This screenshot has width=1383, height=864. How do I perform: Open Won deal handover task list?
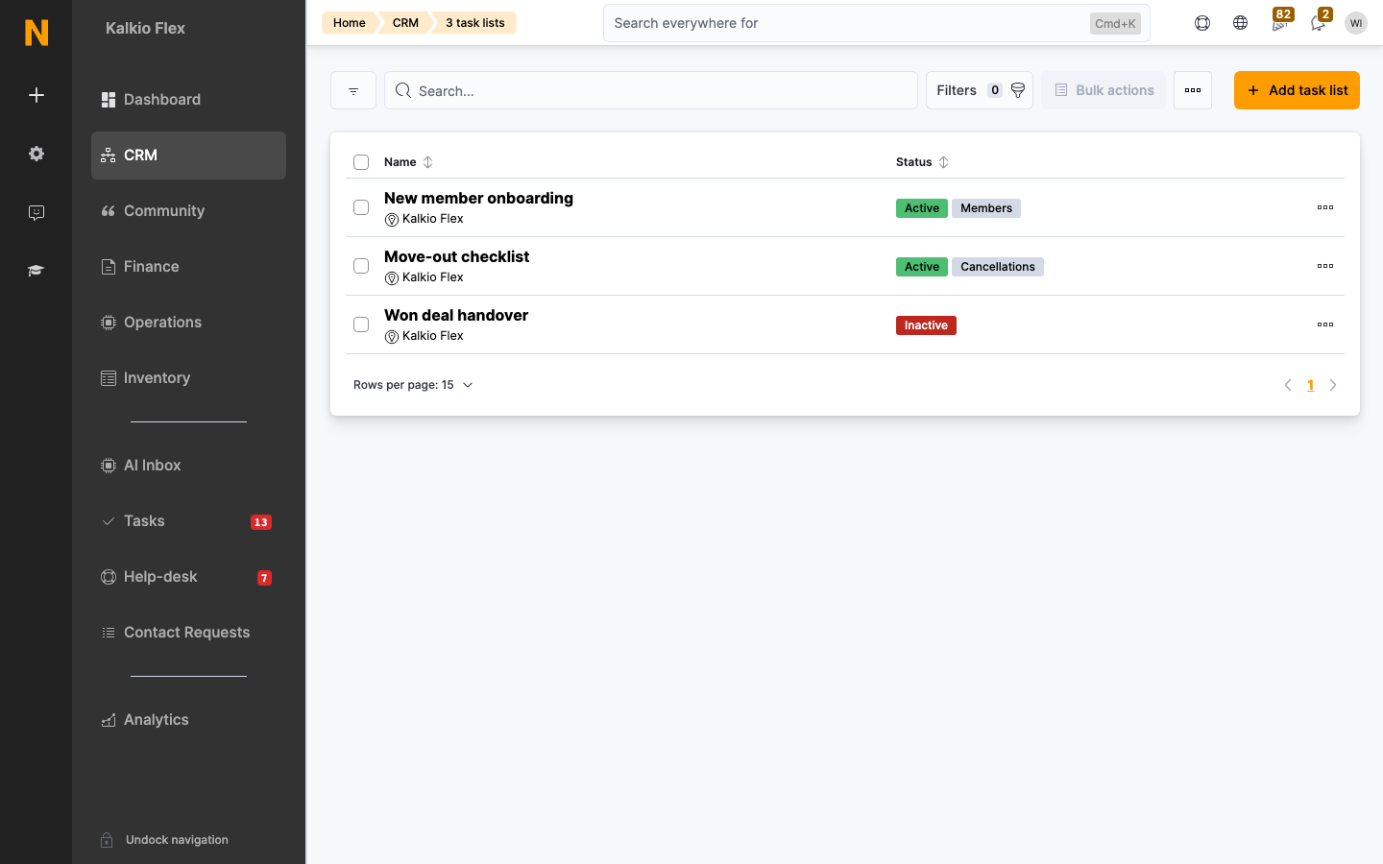[456, 315]
